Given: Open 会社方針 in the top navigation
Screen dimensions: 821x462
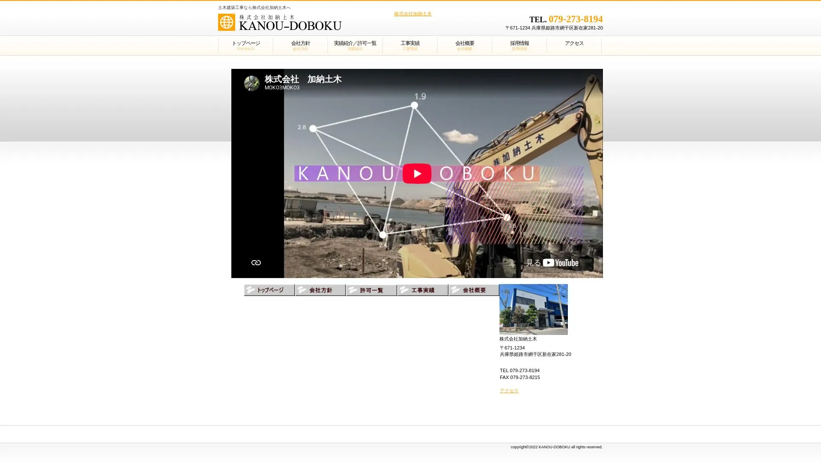Looking at the screenshot, I should pyautogui.click(x=300, y=45).
